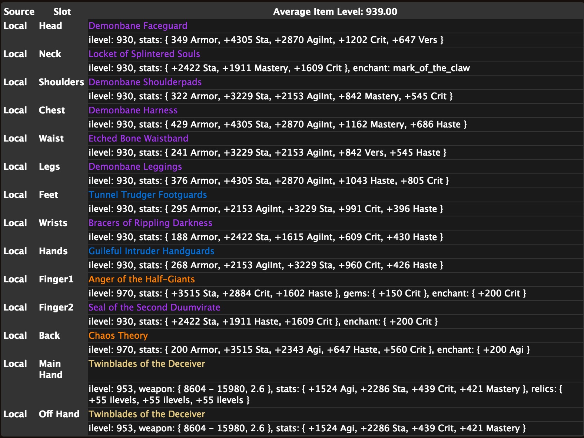Open the Chaos Theory cloak link
The image size is (584, 438).
pos(118,336)
